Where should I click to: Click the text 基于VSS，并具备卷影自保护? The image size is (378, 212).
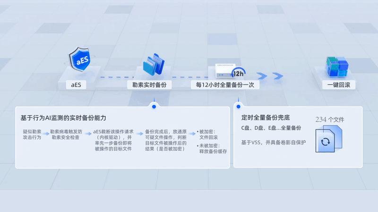coord(274,143)
